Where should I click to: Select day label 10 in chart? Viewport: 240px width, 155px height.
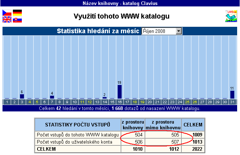[x=75, y=102]
